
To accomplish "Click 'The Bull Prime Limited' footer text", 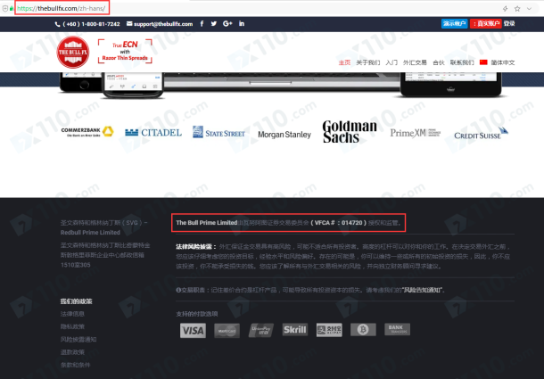I will pyautogui.click(x=206, y=223).
